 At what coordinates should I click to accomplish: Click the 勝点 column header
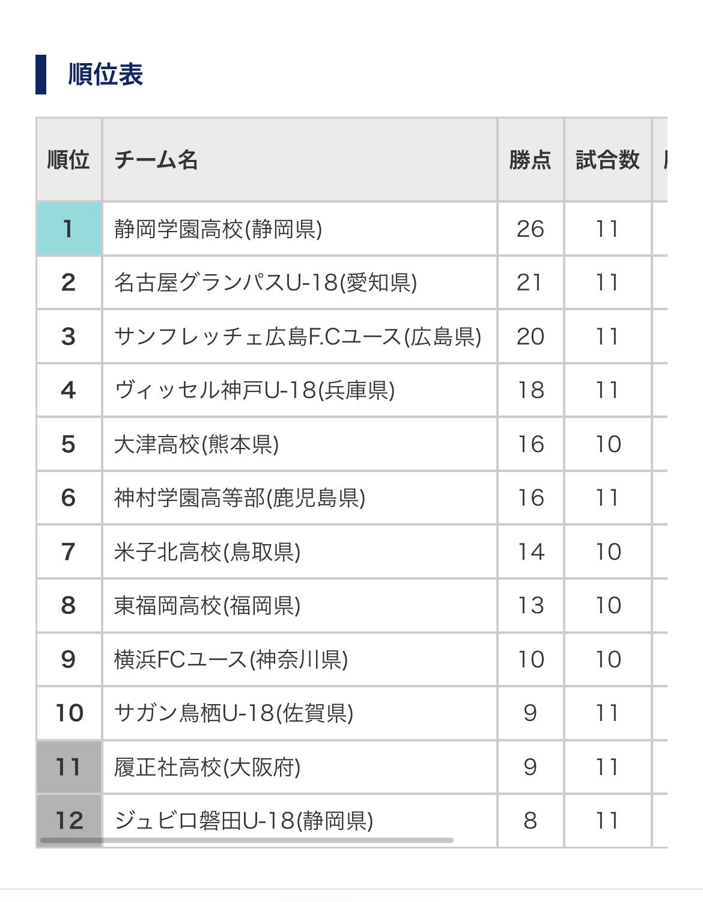tap(530, 160)
